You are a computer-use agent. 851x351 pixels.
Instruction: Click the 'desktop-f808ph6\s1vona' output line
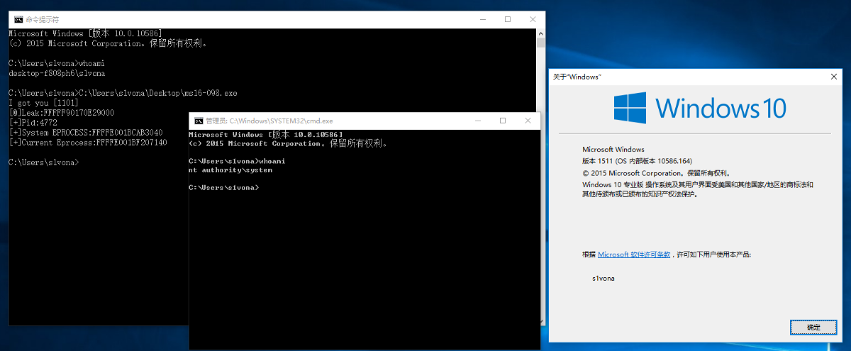coord(57,73)
